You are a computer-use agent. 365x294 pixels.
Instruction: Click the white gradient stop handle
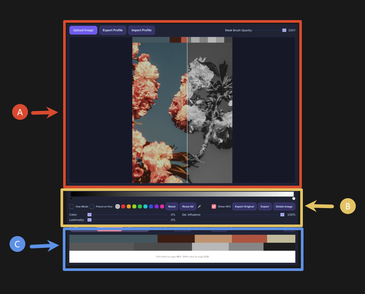pyautogui.click(x=294, y=199)
